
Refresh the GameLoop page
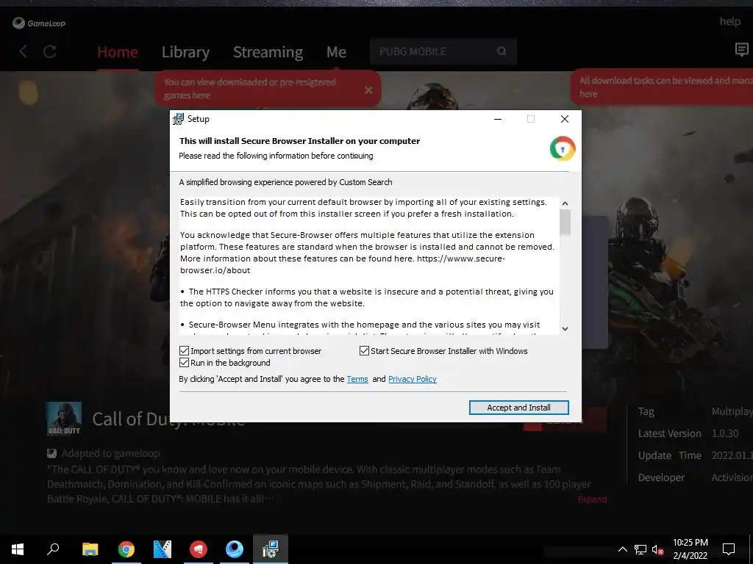pyautogui.click(x=50, y=51)
